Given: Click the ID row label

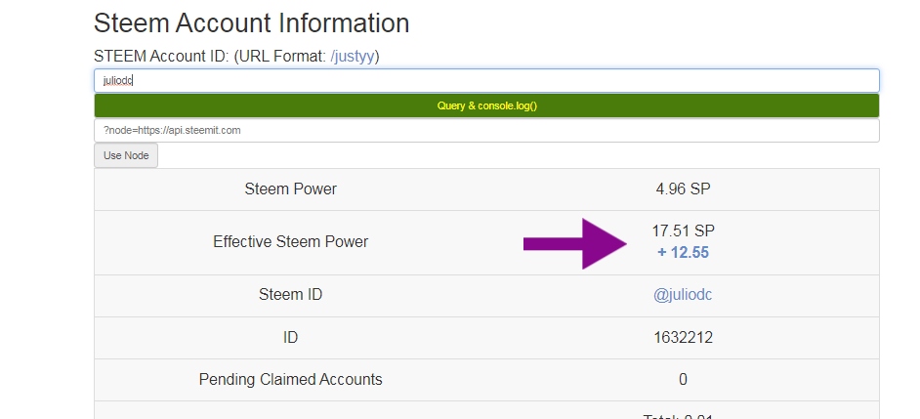Looking at the screenshot, I should pos(290,337).
